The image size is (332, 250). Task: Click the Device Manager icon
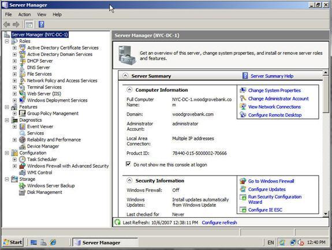(23, 146)
